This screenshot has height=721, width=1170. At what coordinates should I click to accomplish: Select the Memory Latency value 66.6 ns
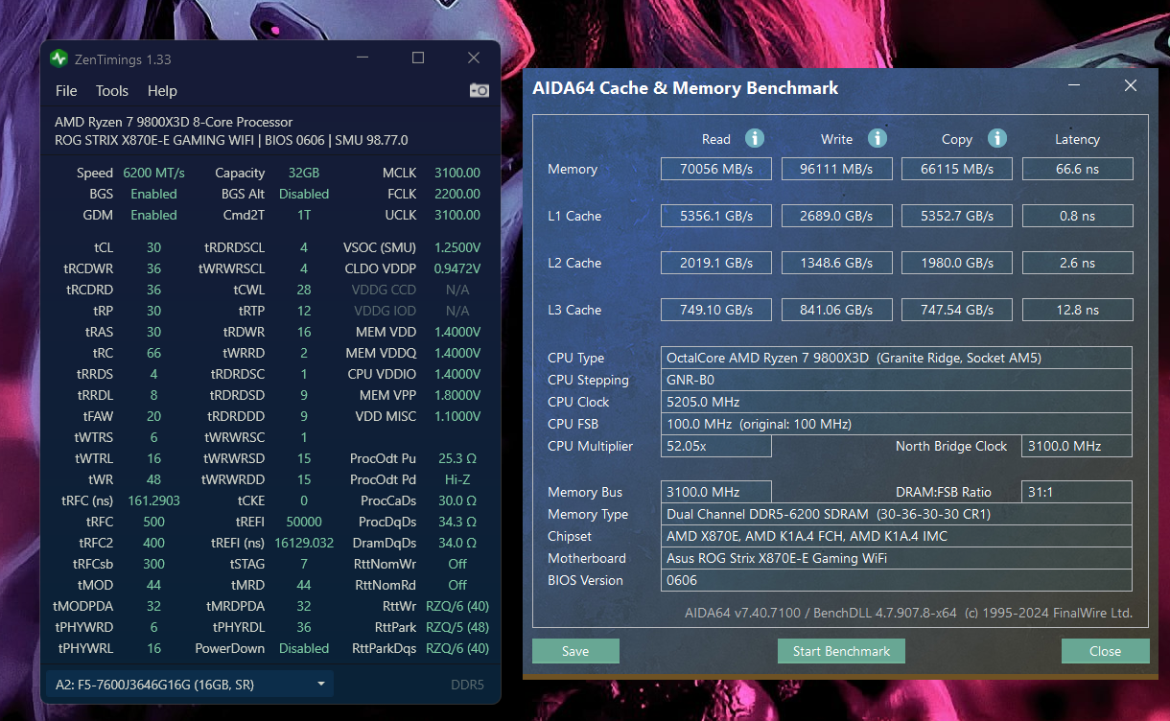click(x=1077, y=169)
